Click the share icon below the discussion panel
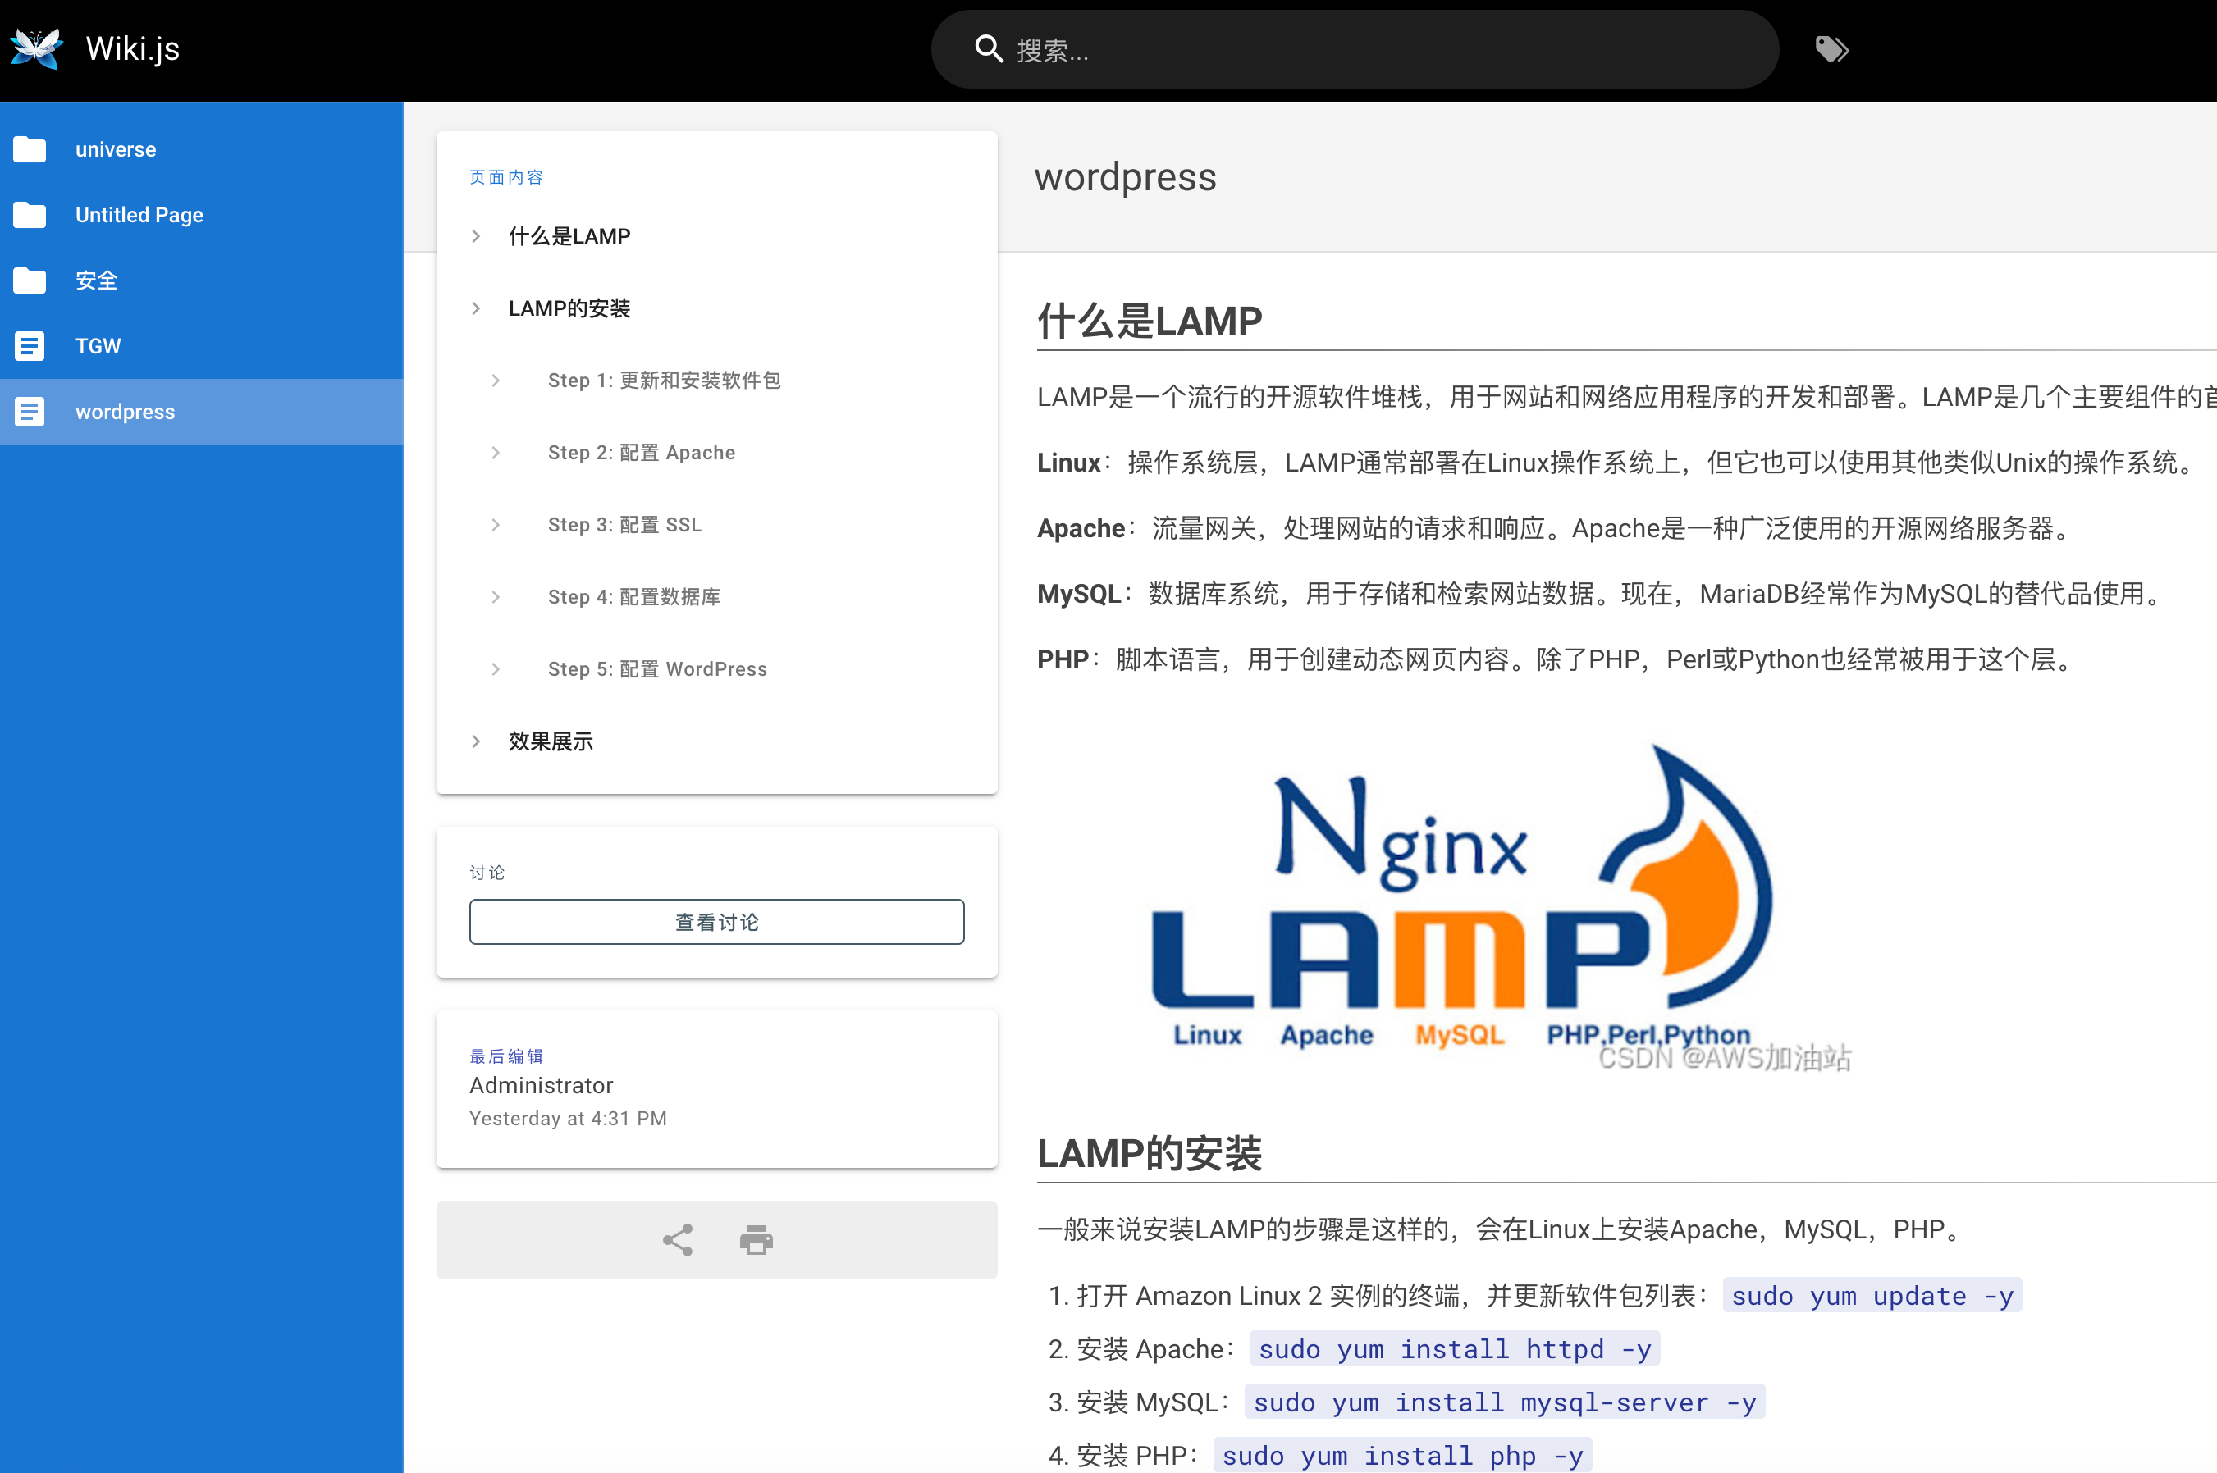The image size is (2217, 1473). pyautogui.click(x=678, y=1240)
